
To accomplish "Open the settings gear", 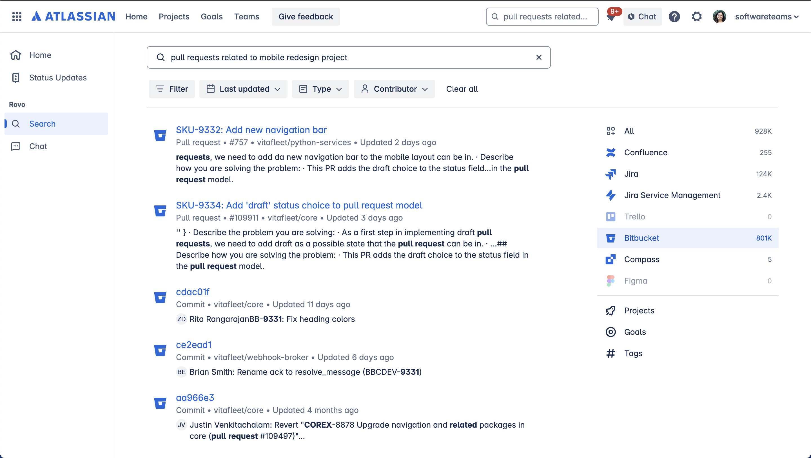I will 696,16.
